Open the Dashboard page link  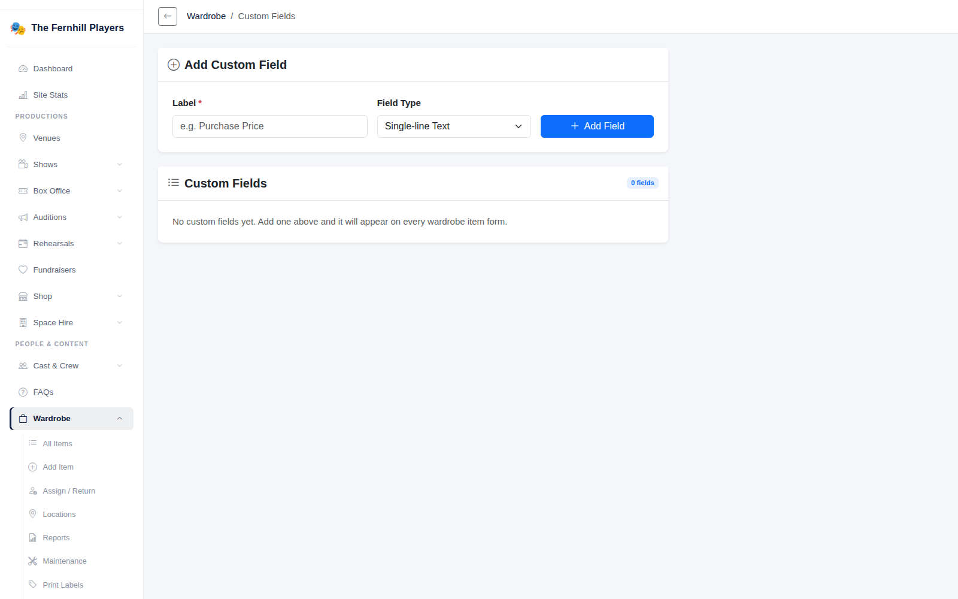(72, 69)
